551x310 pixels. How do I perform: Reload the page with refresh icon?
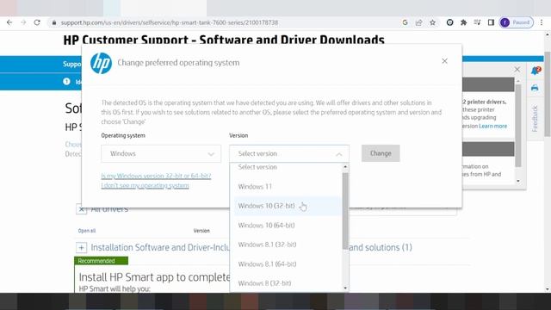click(x=37, y=22)
